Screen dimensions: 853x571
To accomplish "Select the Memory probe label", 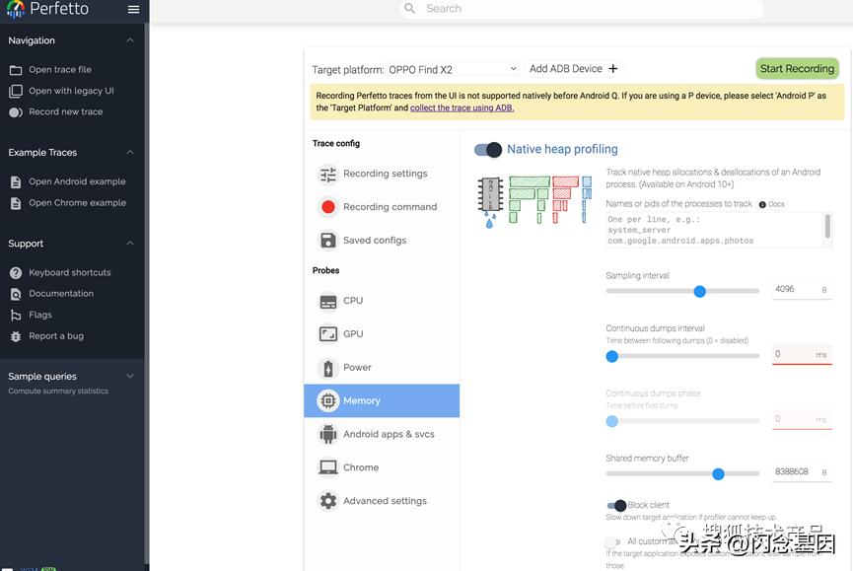I will 362,400.
